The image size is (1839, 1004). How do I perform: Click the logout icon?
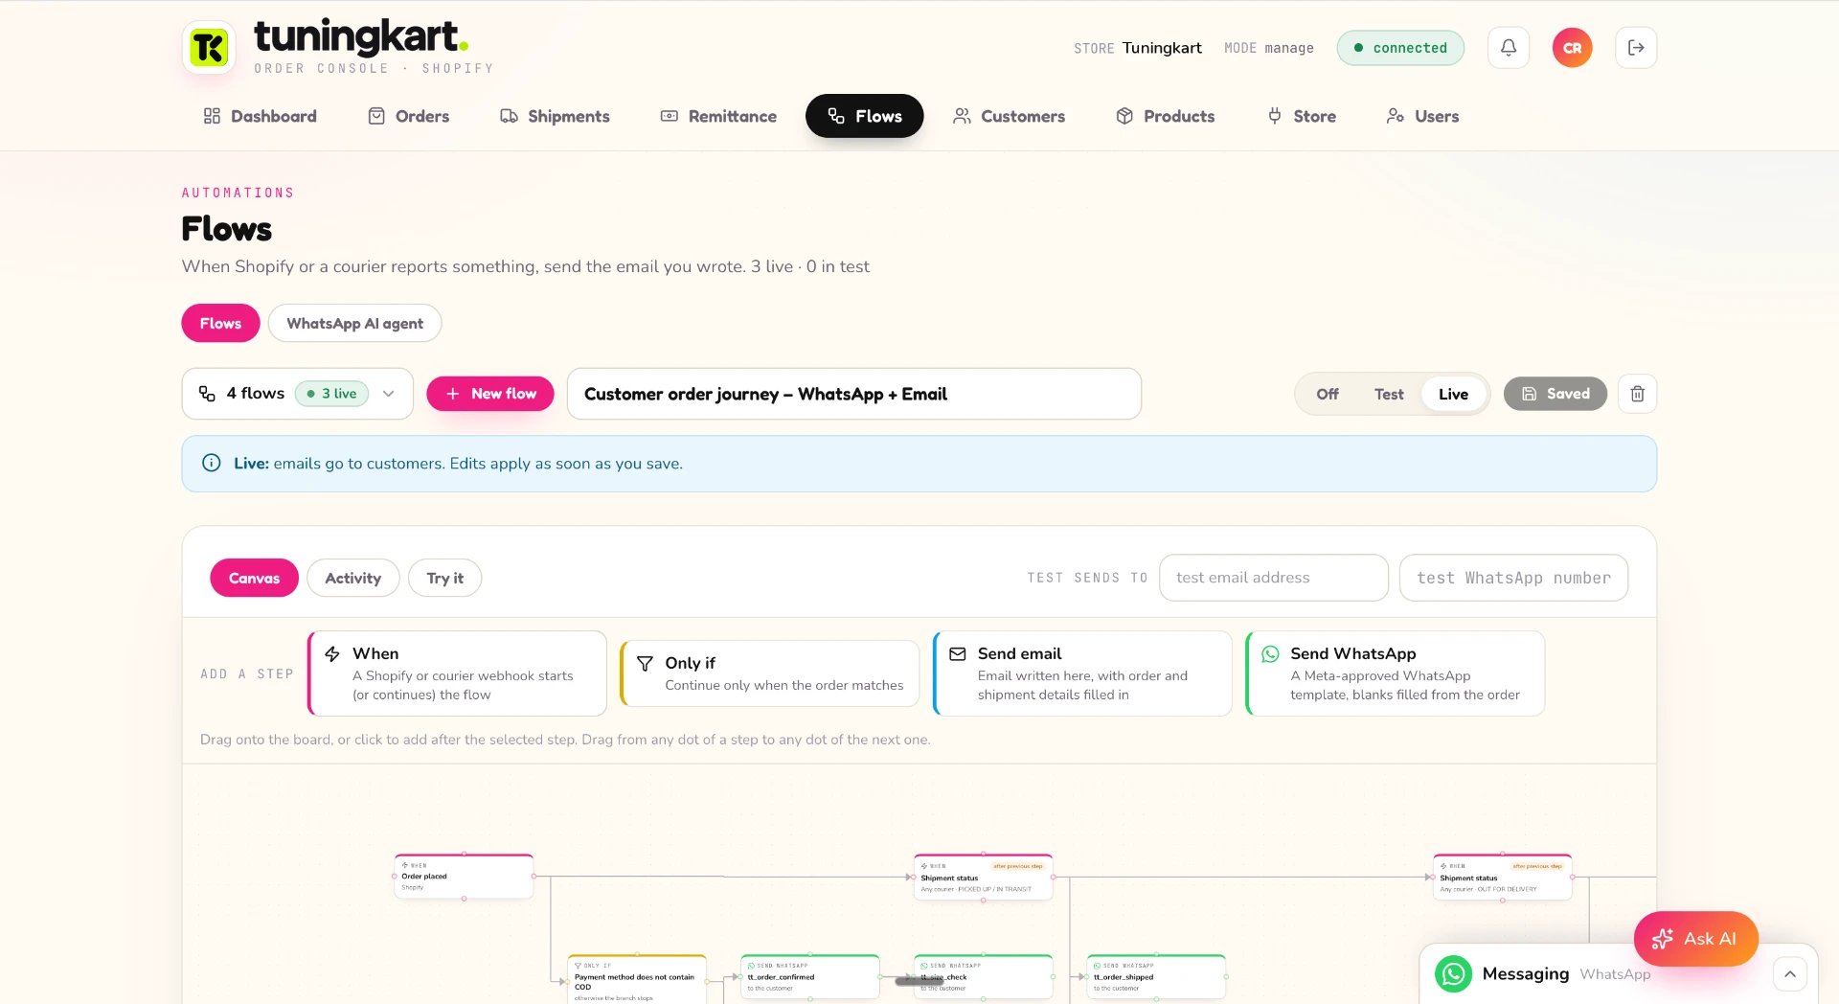(x=1636, y=47)
